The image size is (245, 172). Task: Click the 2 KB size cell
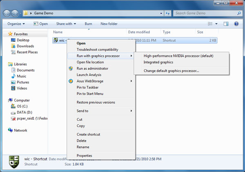213,40
